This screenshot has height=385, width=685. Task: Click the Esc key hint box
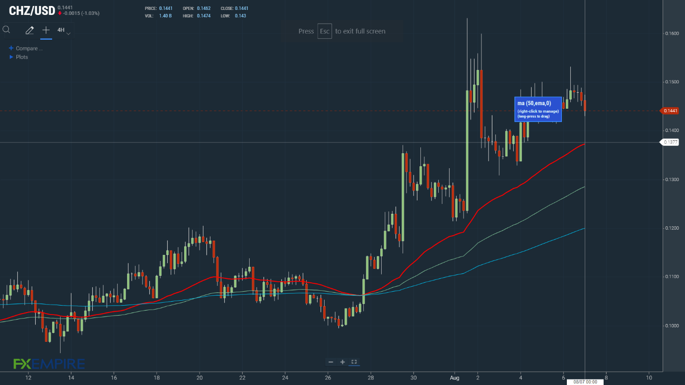click(x=325, y=31)
